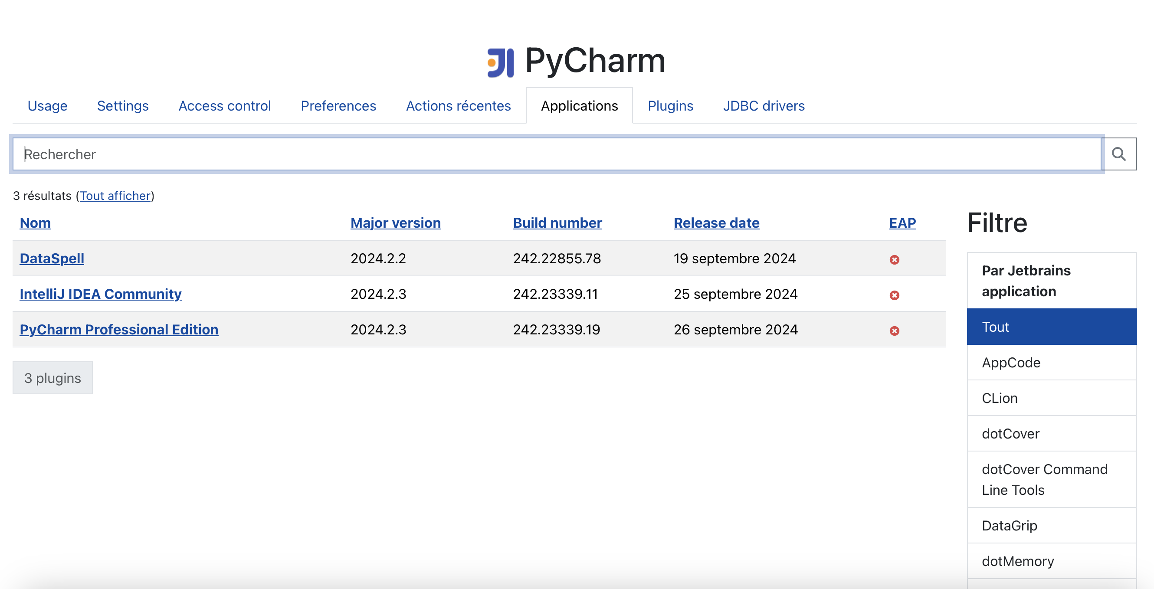Click the date 19 septembre 2024
The width and height of the screenshot is (1154, 589).
coord(734,259)
